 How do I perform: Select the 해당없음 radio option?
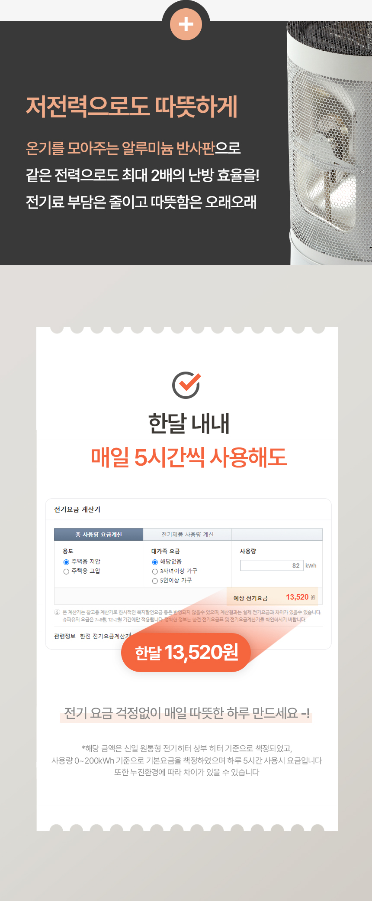[155, 562]
